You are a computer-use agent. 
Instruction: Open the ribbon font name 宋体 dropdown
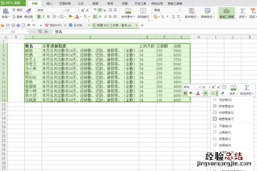pos(64,10)
